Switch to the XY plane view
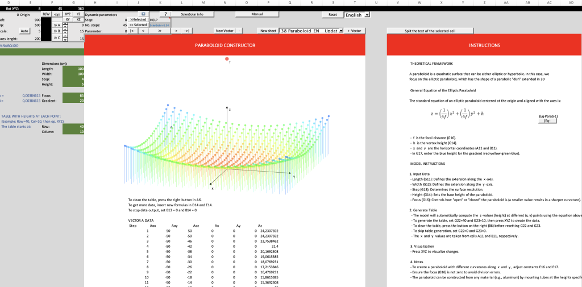The height and width of the screenshot is (287, 582). (68, 19)
